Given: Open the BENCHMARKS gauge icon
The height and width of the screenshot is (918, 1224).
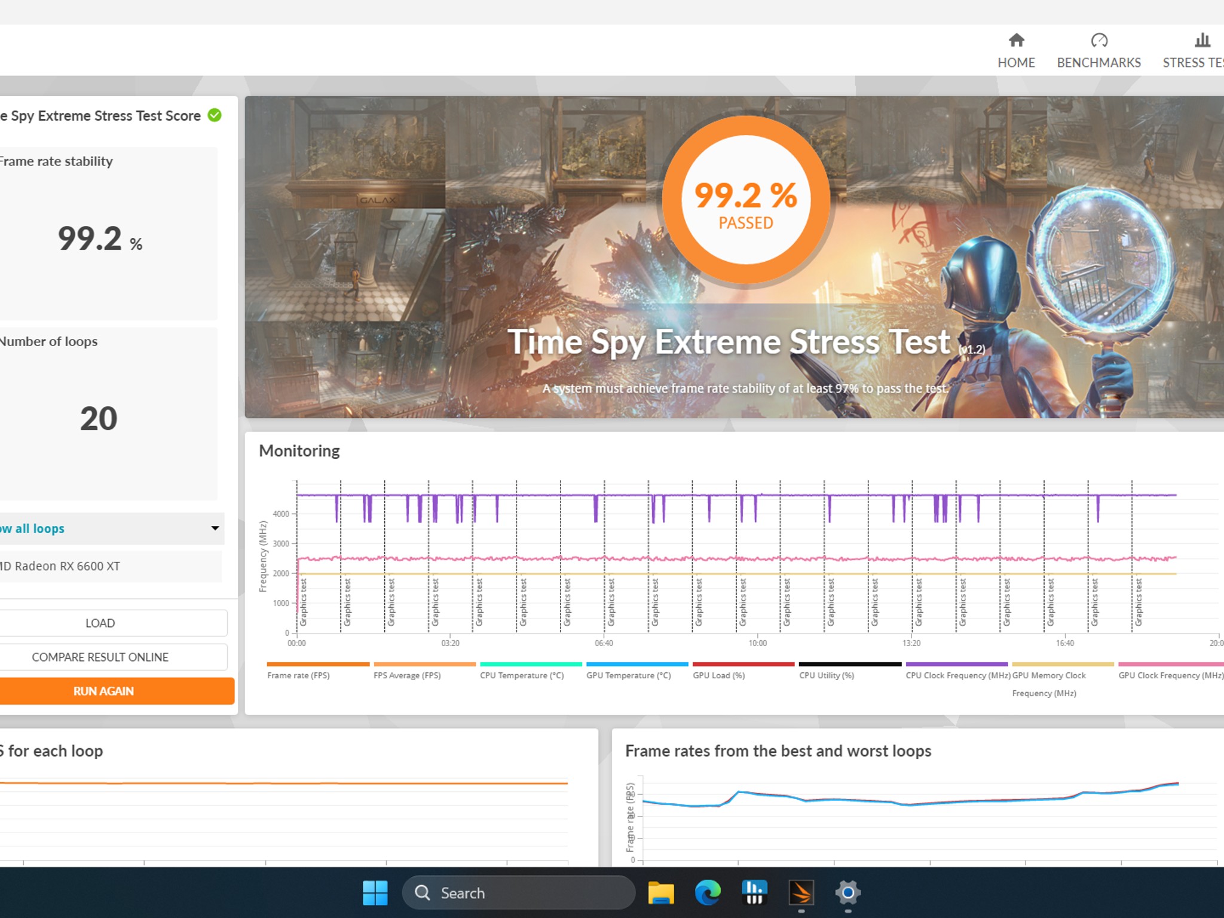Looking at the screenshot, I should 1099,41.
